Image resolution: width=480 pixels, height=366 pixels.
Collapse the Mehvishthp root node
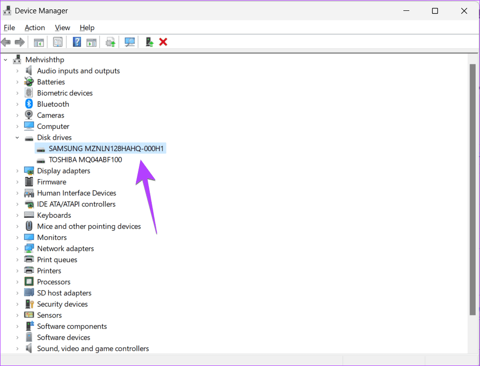(x=6, y=60)
